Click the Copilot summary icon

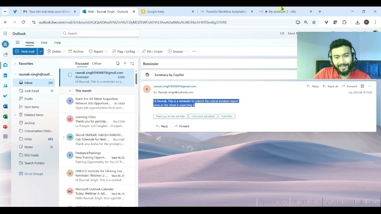coord(147,75)
